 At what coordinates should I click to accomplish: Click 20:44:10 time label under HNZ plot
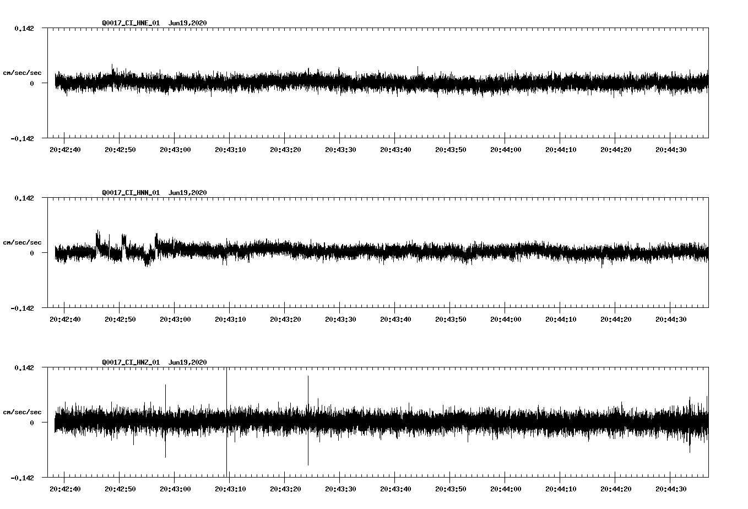coord(561,489)
